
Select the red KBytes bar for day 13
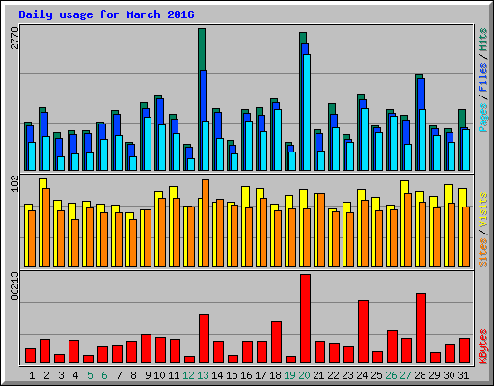tap(204, 339)
